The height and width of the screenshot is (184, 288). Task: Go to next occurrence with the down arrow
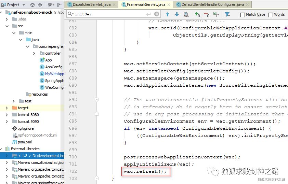(x=177, y=14)
